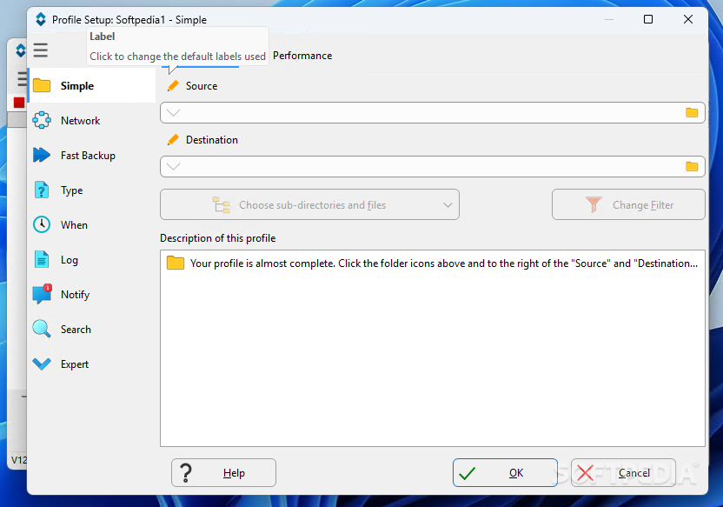
Task: Click the Change Filter button
Action: point(628,204)
